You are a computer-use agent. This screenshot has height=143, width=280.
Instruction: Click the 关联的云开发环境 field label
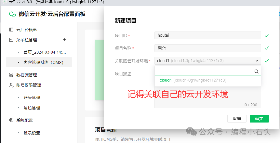pos(131,61)
